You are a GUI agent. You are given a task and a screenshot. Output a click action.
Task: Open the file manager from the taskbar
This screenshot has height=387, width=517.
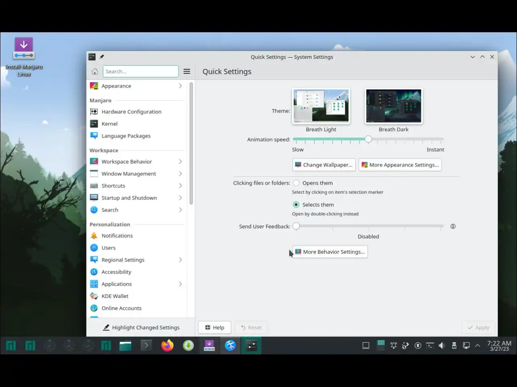point(125,345)
